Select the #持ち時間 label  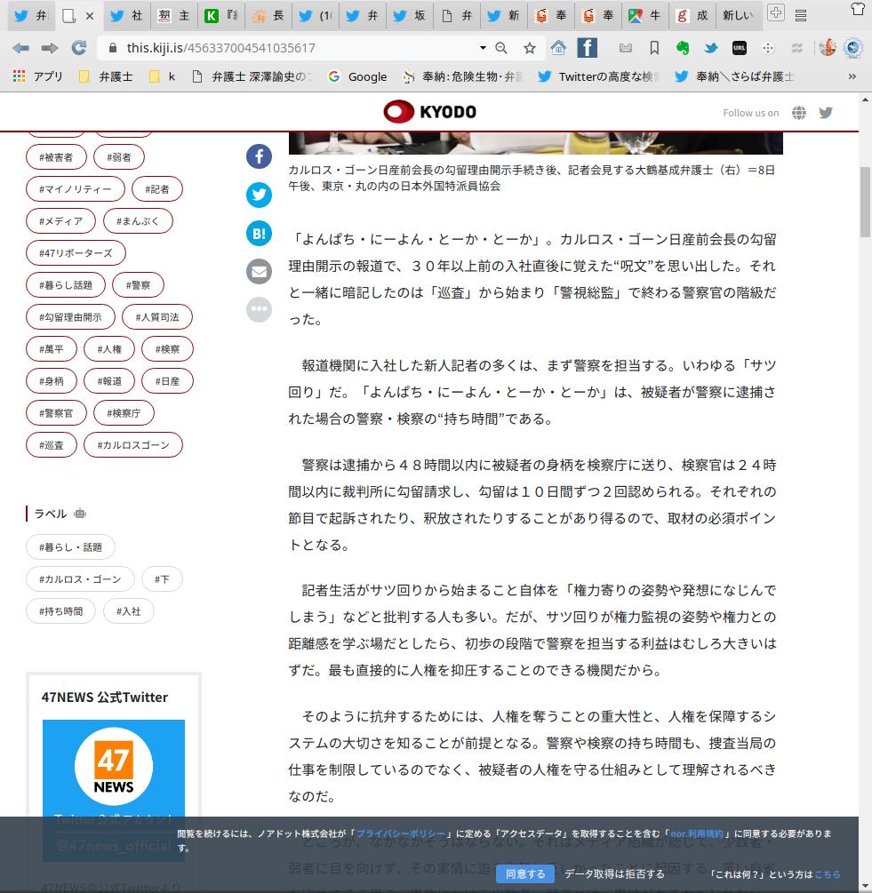(x=61, y=611)
